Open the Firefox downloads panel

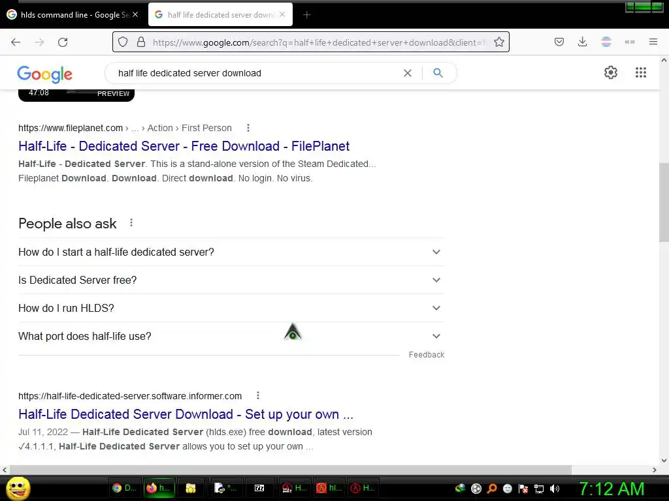pyautogui.click(x=582, y=42)
